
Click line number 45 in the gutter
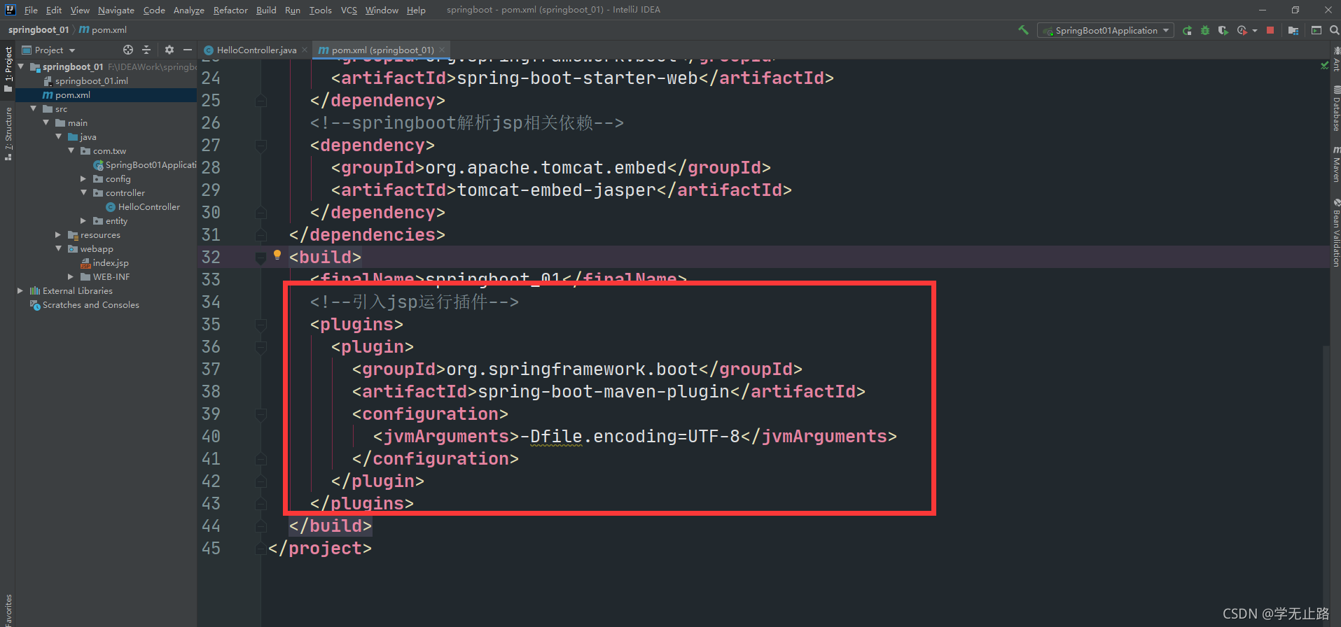tap(211, 548)
